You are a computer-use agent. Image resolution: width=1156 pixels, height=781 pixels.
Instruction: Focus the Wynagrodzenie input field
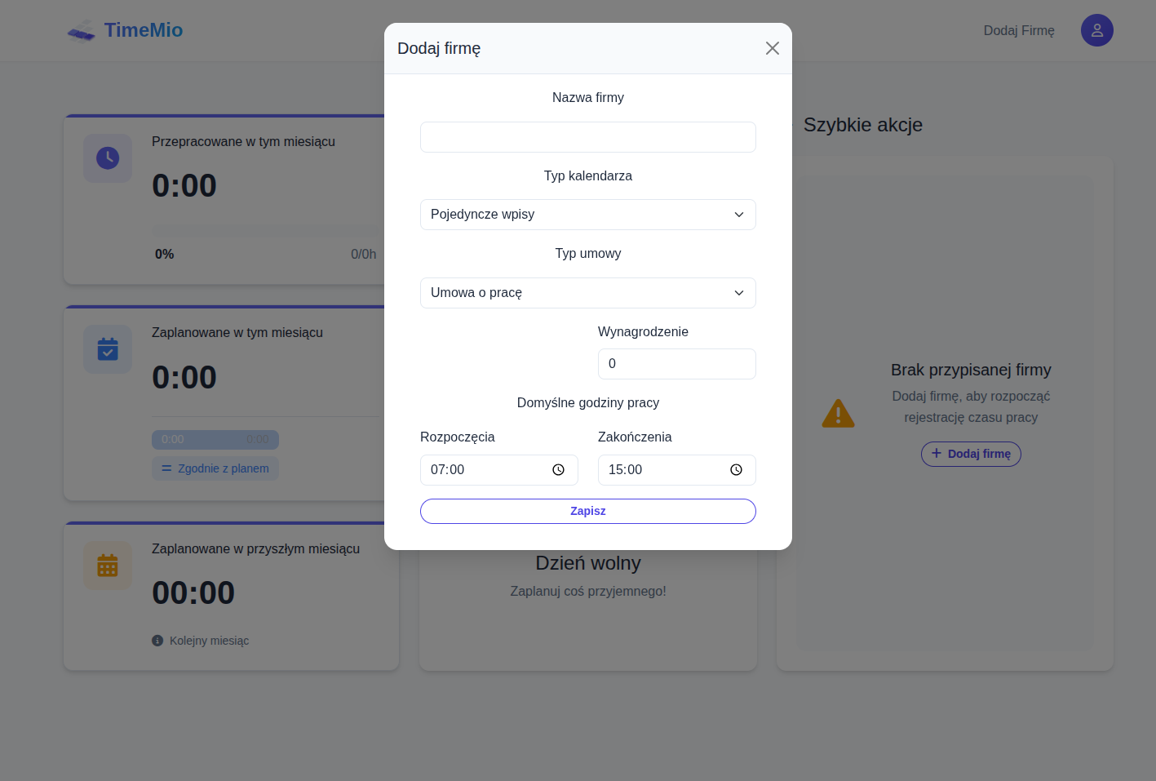pos(676,364)
